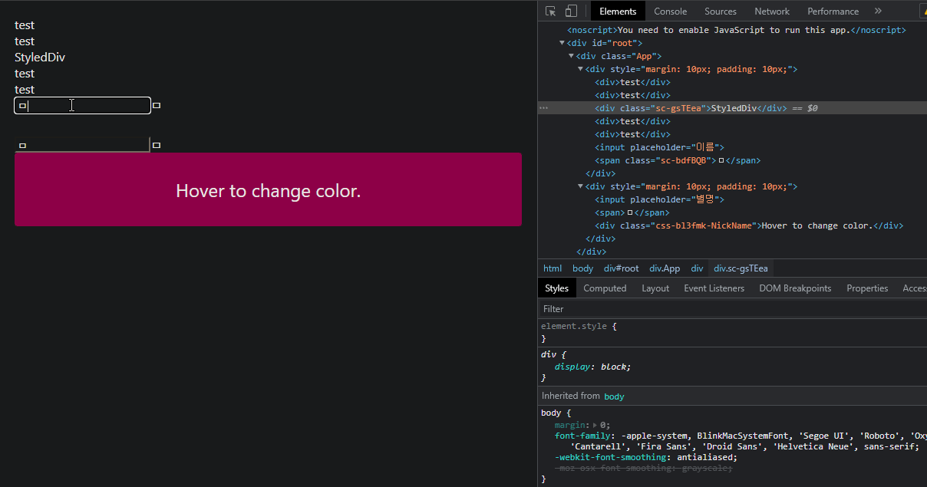Image resolution: width=927 pixels, height=487 pixels.
Task: Open hidden panels via the chevron icon
Action: click(878, 11)
